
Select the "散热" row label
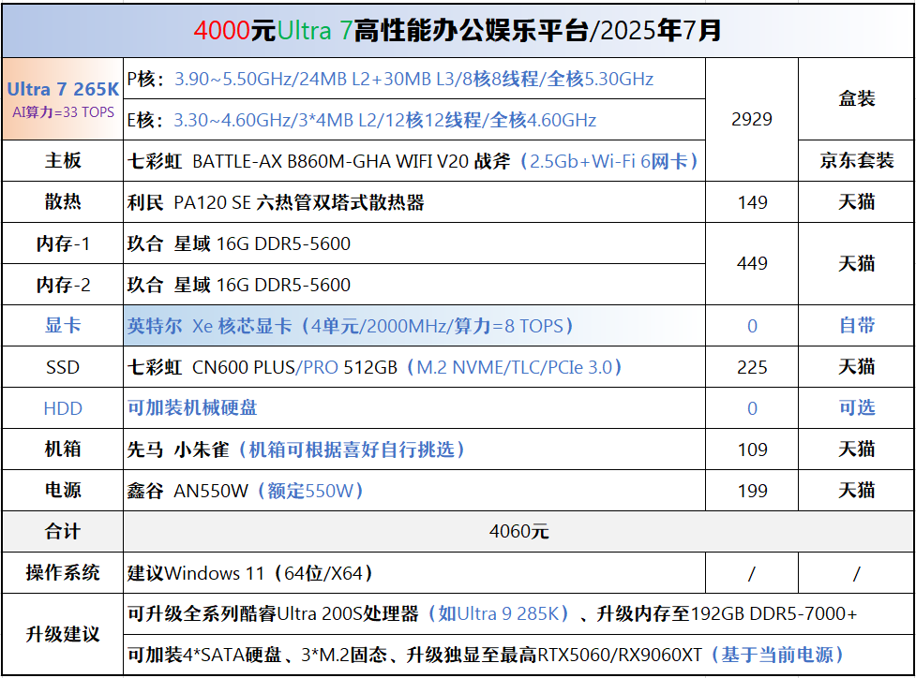click(x=63, y=202)
